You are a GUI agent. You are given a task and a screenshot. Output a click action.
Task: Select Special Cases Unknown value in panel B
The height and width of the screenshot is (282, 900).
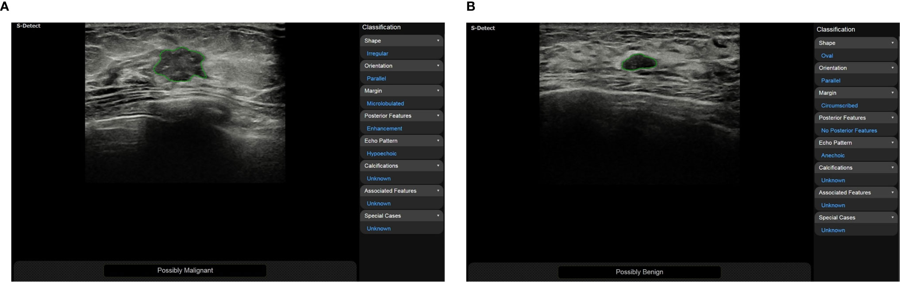[x=833, y=230]
